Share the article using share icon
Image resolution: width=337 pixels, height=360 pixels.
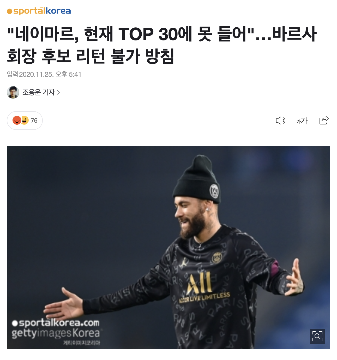click(x=324, y=120)
